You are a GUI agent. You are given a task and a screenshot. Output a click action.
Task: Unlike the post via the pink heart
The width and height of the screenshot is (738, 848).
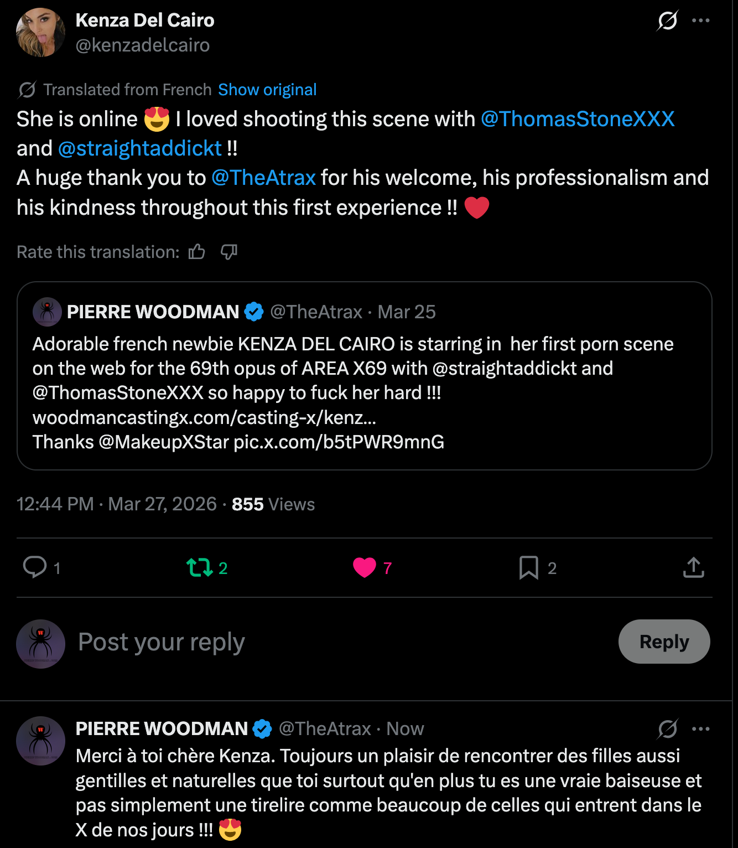(x=365, y=567)
